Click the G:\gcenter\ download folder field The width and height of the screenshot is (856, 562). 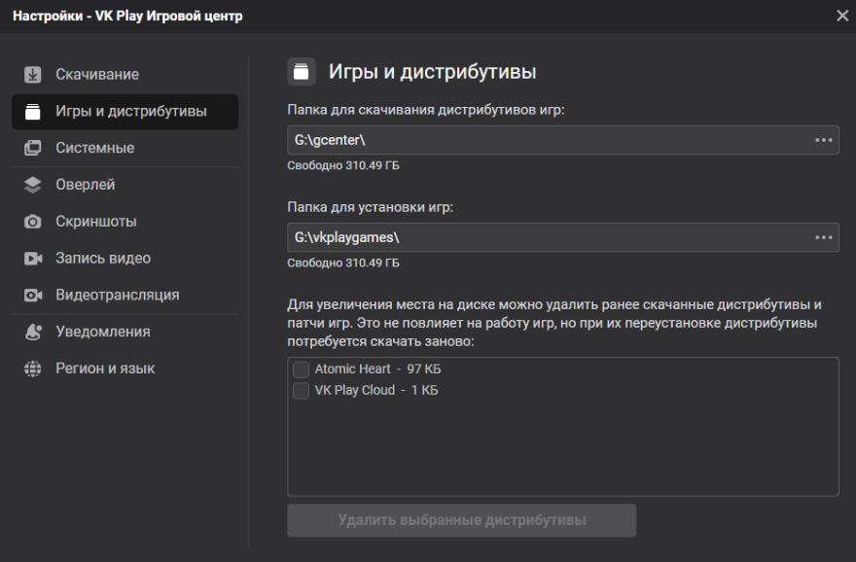[563, 140]
